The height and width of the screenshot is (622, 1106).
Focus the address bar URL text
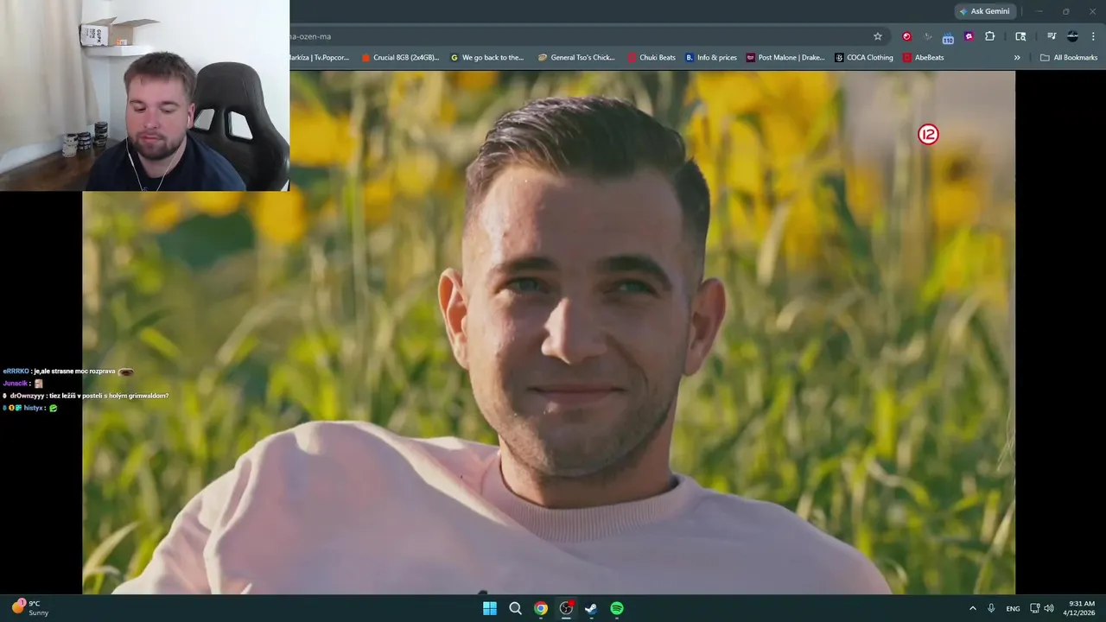311,36
